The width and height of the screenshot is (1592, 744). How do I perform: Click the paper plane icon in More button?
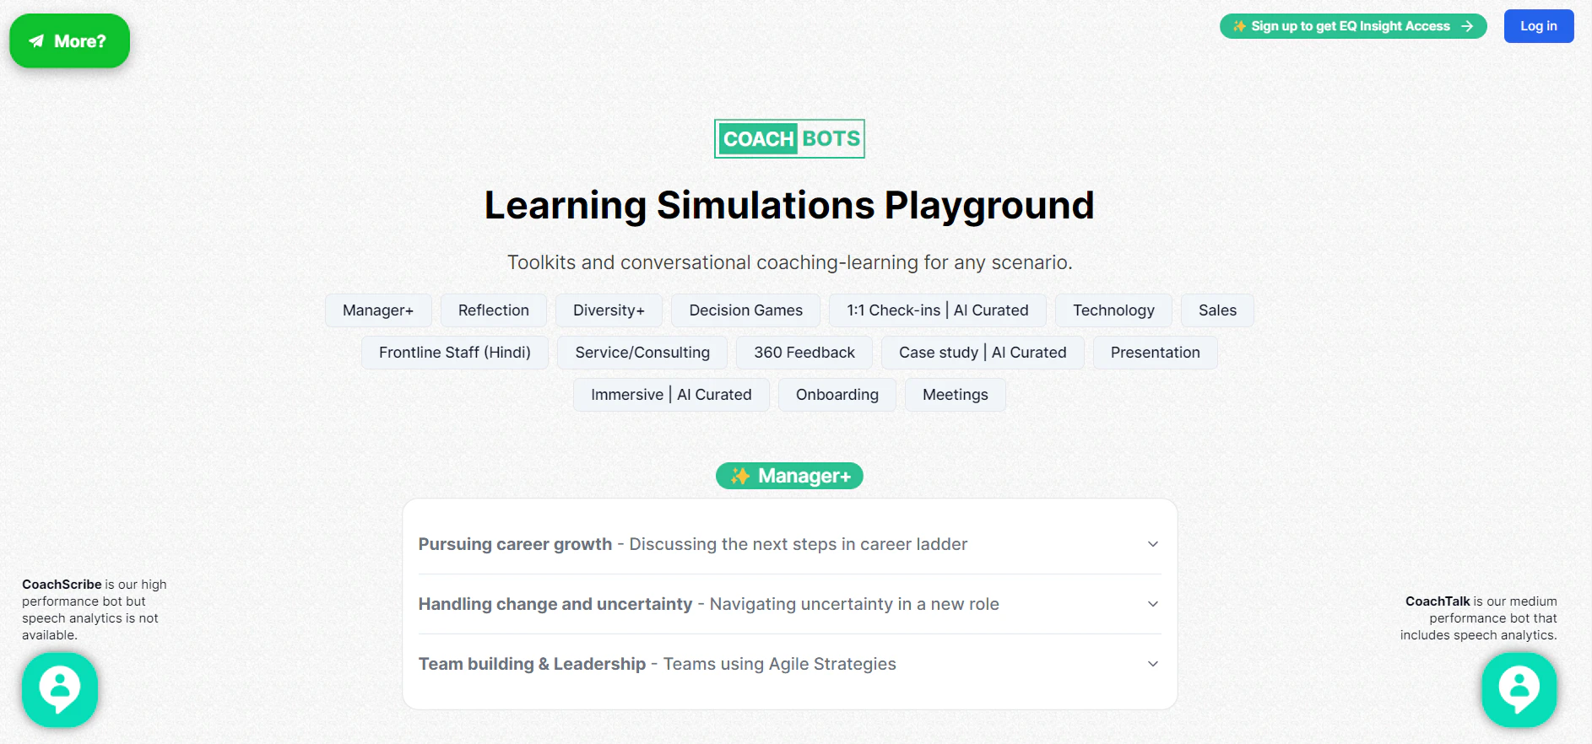(36, 40)
